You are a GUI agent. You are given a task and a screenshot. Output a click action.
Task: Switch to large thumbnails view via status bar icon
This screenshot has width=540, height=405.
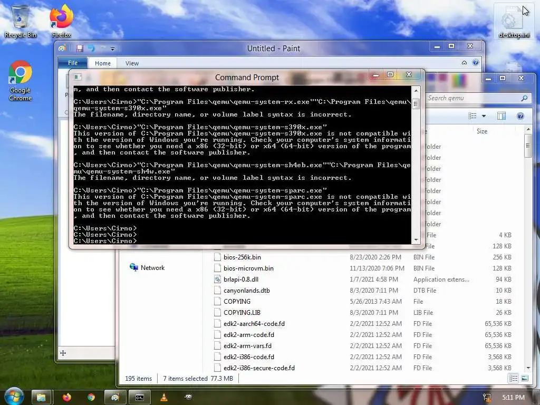[525, 379]
